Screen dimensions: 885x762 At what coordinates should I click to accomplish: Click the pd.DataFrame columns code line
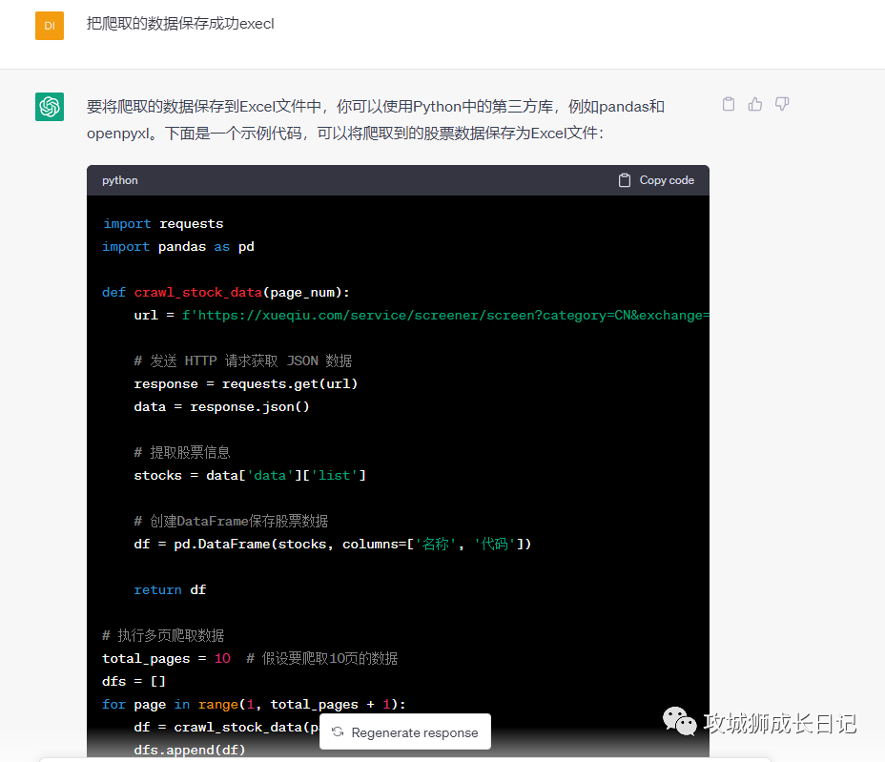(332, 545)
